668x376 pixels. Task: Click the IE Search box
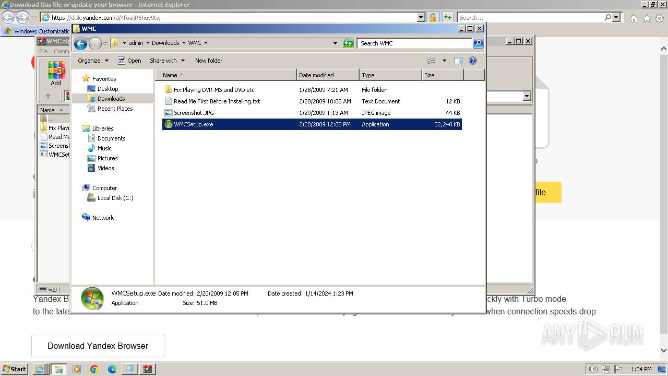531,17
